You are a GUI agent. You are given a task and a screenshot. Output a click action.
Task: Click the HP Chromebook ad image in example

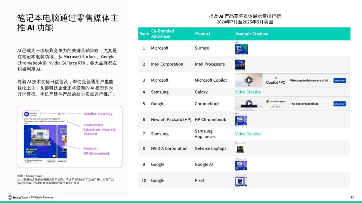[x=40, y=141]
